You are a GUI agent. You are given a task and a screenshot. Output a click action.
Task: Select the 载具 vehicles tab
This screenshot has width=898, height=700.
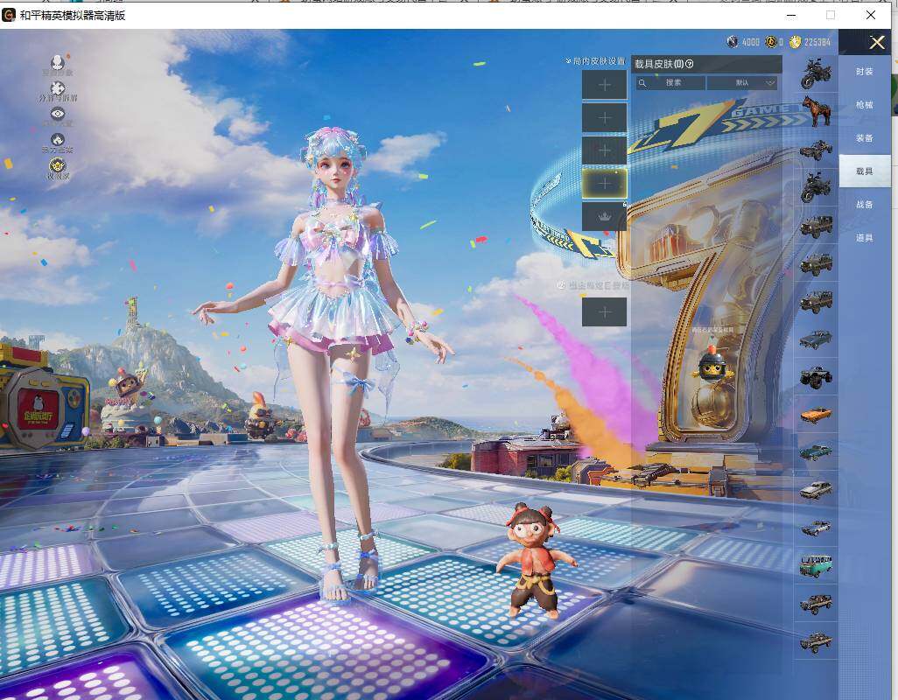coord(864,171)
